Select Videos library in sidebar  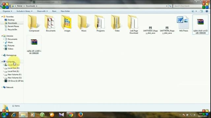click(x=10, y=49)
